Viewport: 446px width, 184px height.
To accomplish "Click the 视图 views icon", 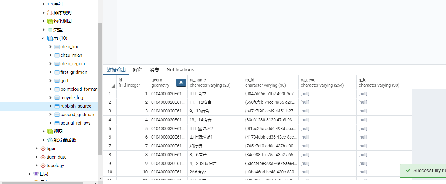I will (50, 132).
